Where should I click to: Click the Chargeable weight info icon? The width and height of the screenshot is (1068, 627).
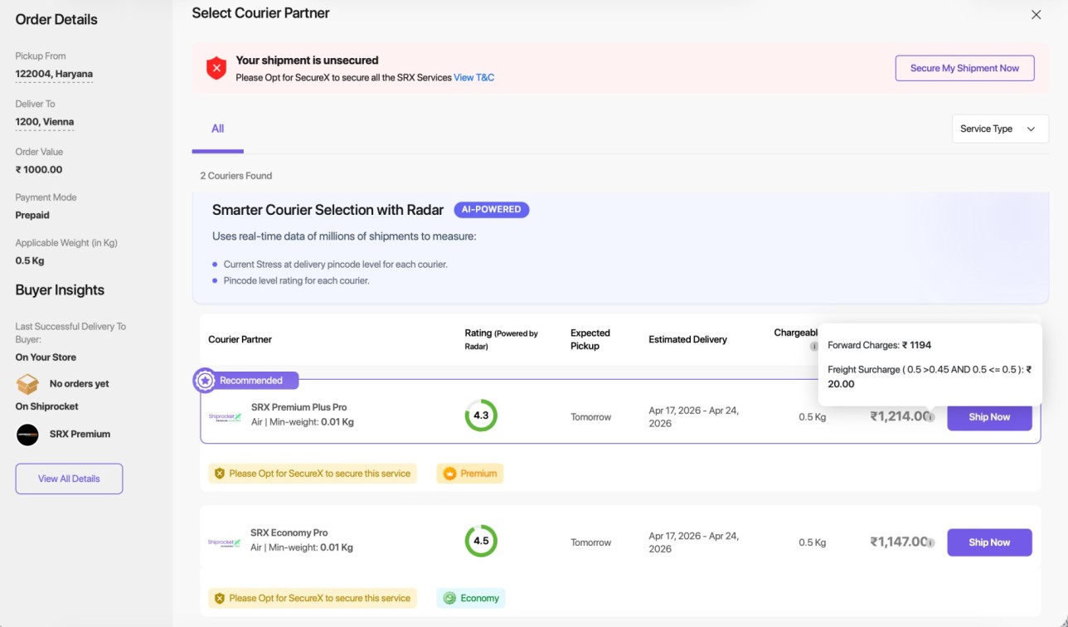(x=813, y=346)
